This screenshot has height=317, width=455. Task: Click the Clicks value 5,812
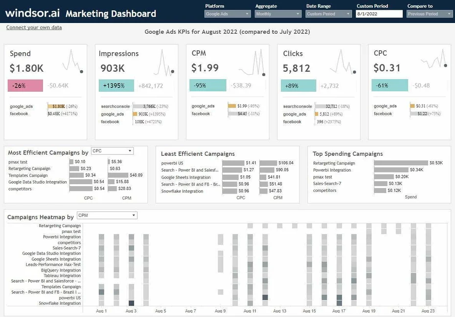pyautogui.click(x=296, y=68)
